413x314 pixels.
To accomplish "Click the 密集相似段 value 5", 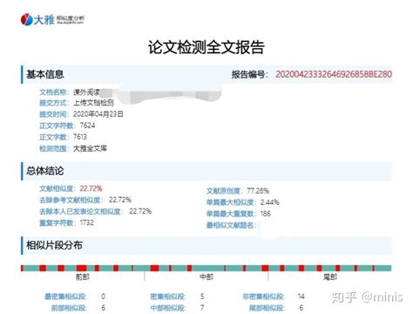I will 202,297.
